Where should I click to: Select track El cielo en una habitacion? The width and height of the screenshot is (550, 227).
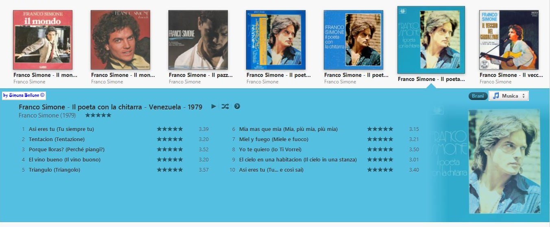pos(298,159)
